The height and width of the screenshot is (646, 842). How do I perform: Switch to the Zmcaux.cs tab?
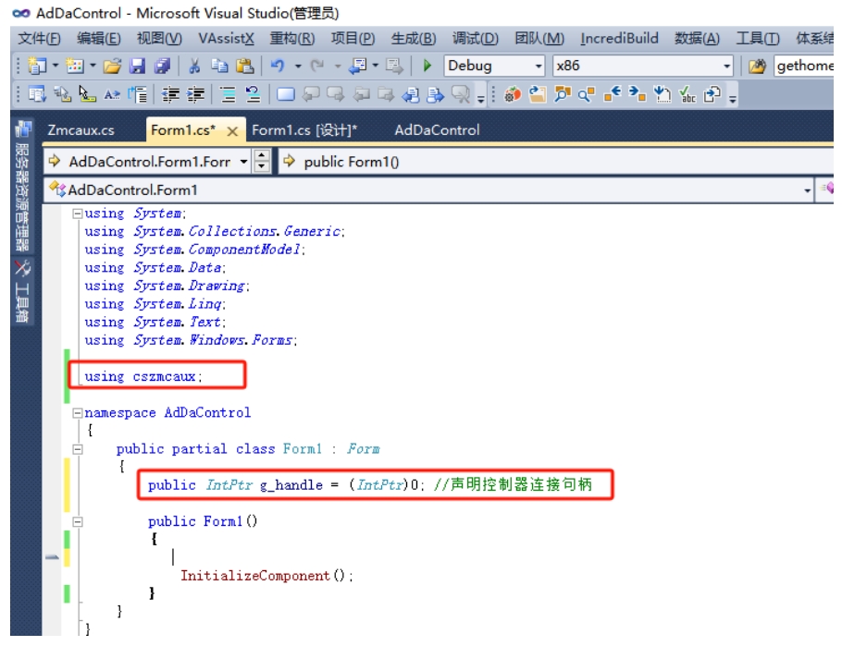[80, 129]
